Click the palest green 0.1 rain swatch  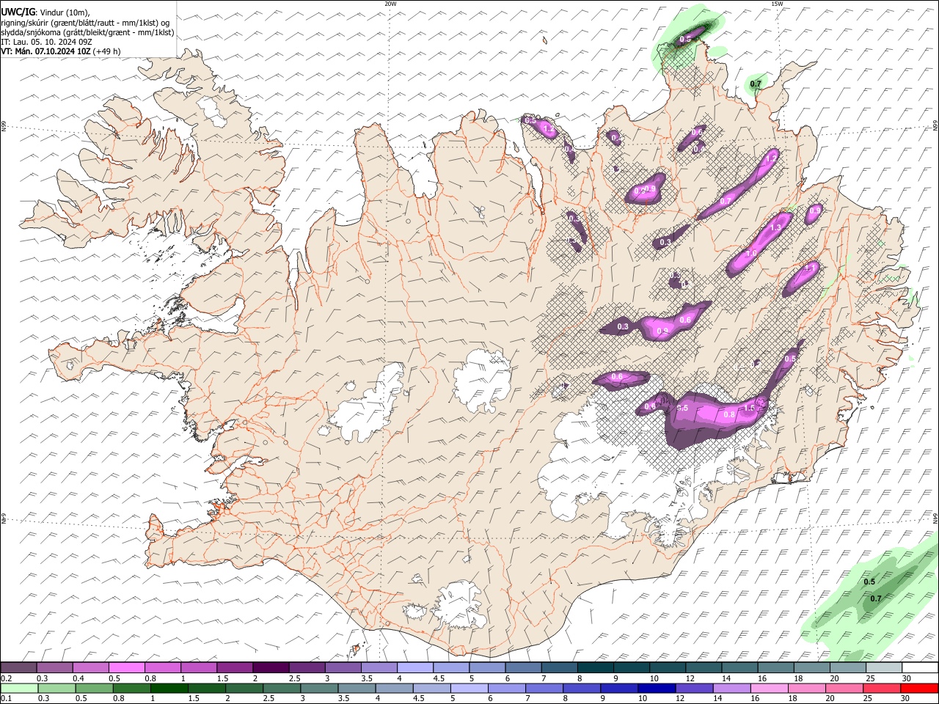pyautogui.click(x=19, y=688)
